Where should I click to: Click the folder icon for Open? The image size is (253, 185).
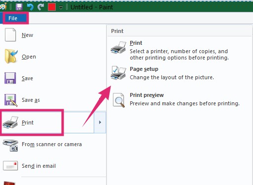[x=11, y=56]
